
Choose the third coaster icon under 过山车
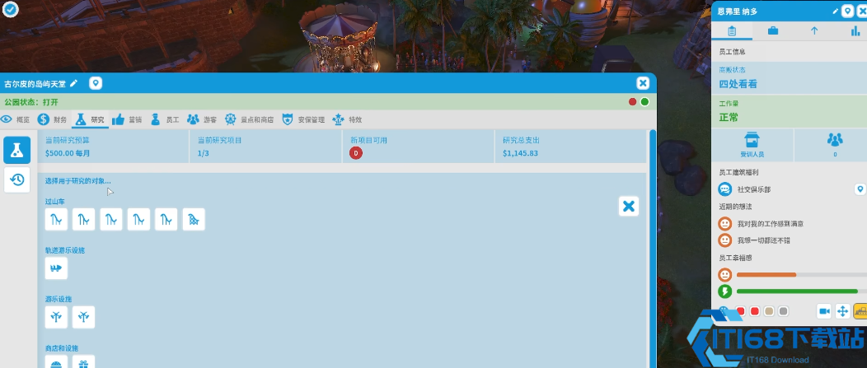pyautogui.click(x=111, y=219)
